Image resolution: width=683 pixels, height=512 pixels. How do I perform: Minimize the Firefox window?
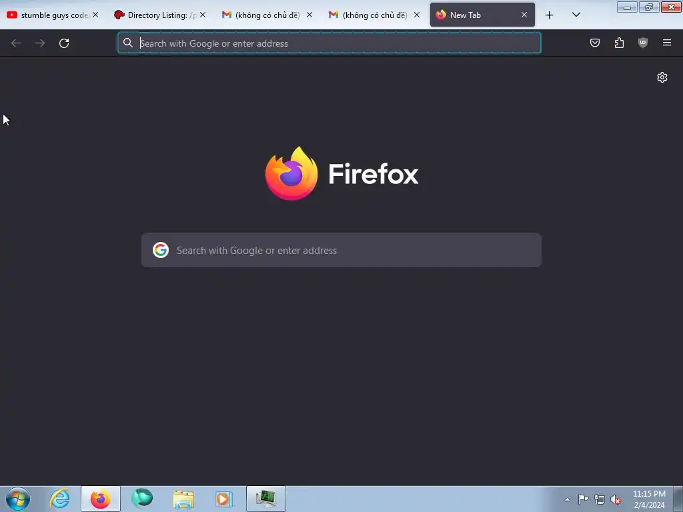627,7
